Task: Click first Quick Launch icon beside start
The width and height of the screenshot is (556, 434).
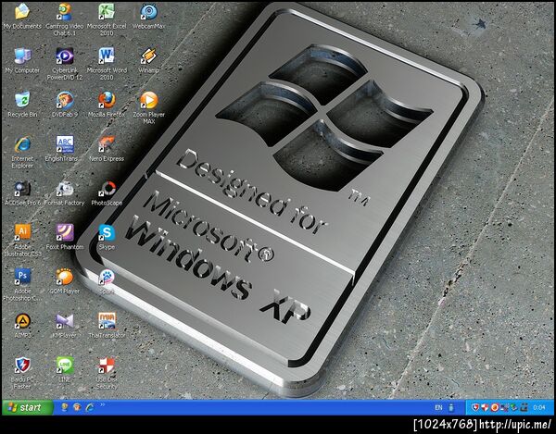Action: 64,407
